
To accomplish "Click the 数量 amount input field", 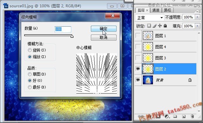I will click(63, 29).
